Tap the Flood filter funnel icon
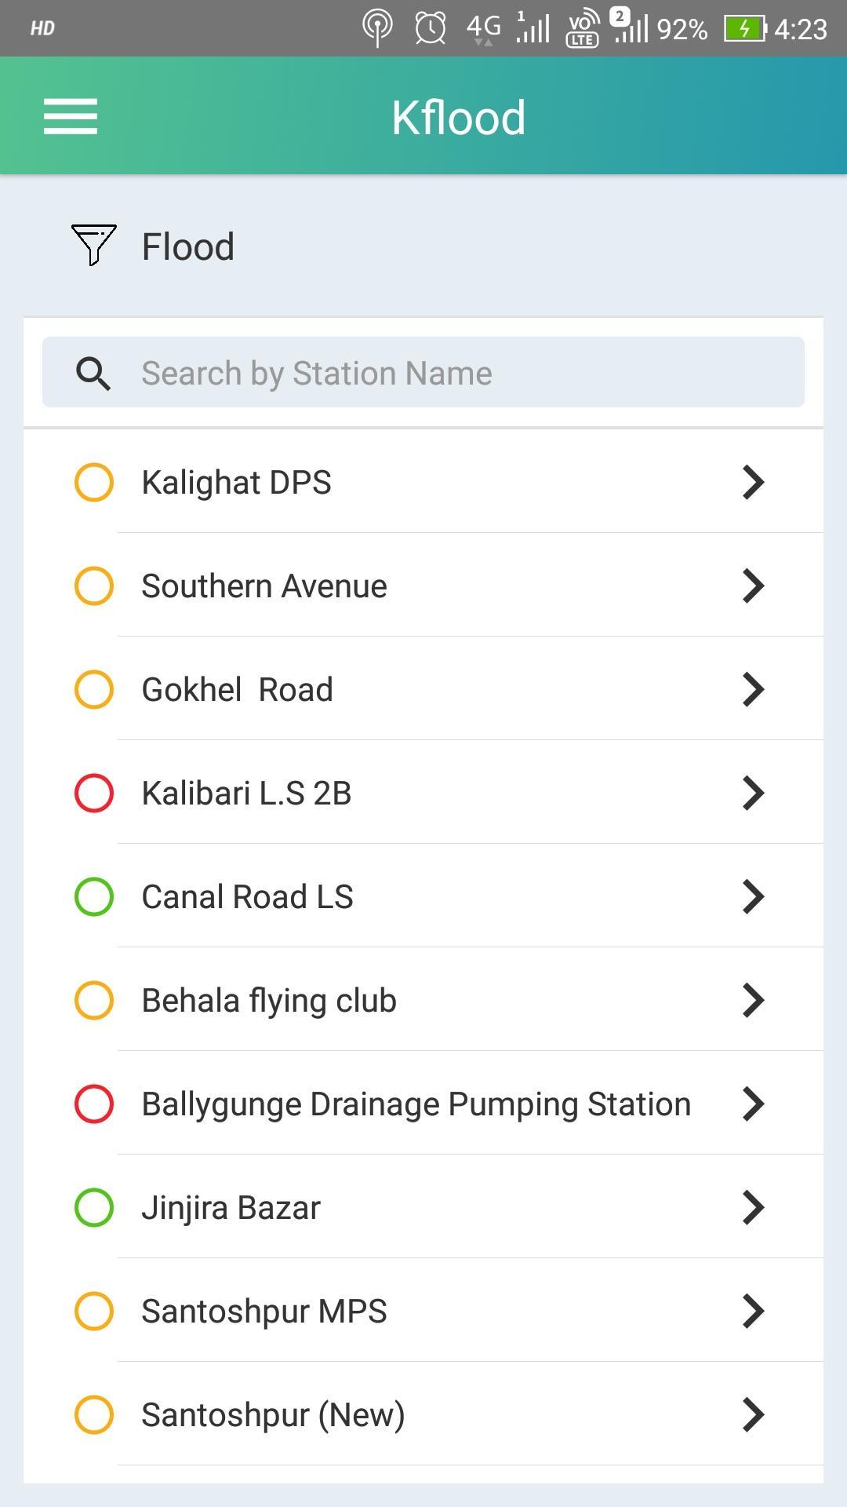Image resolution: width=847 pixels, height=1507 pixels. point(93,245)
